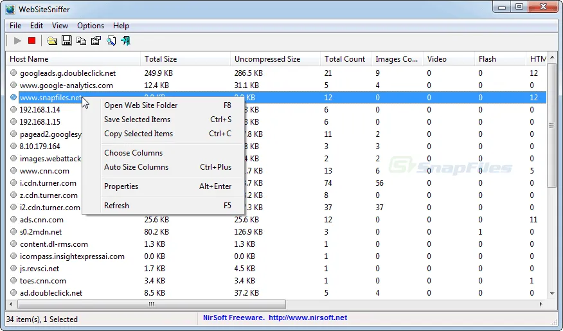The image size is (563, 331).
Task: Open the Help menu
Action: click(121, 26)
